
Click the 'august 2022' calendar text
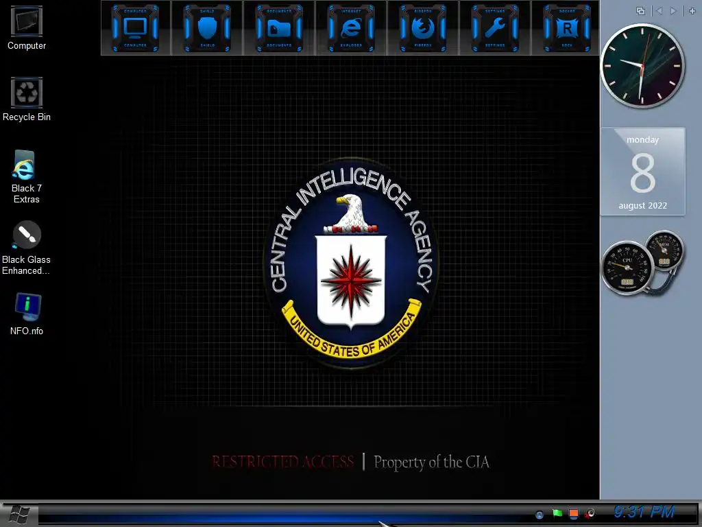pos(642,206)
